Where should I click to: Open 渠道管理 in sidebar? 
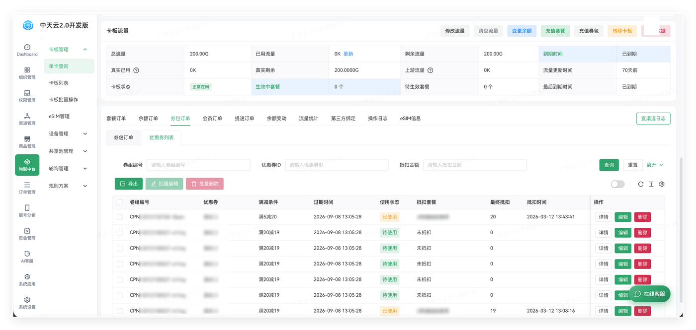pos(27,119)
